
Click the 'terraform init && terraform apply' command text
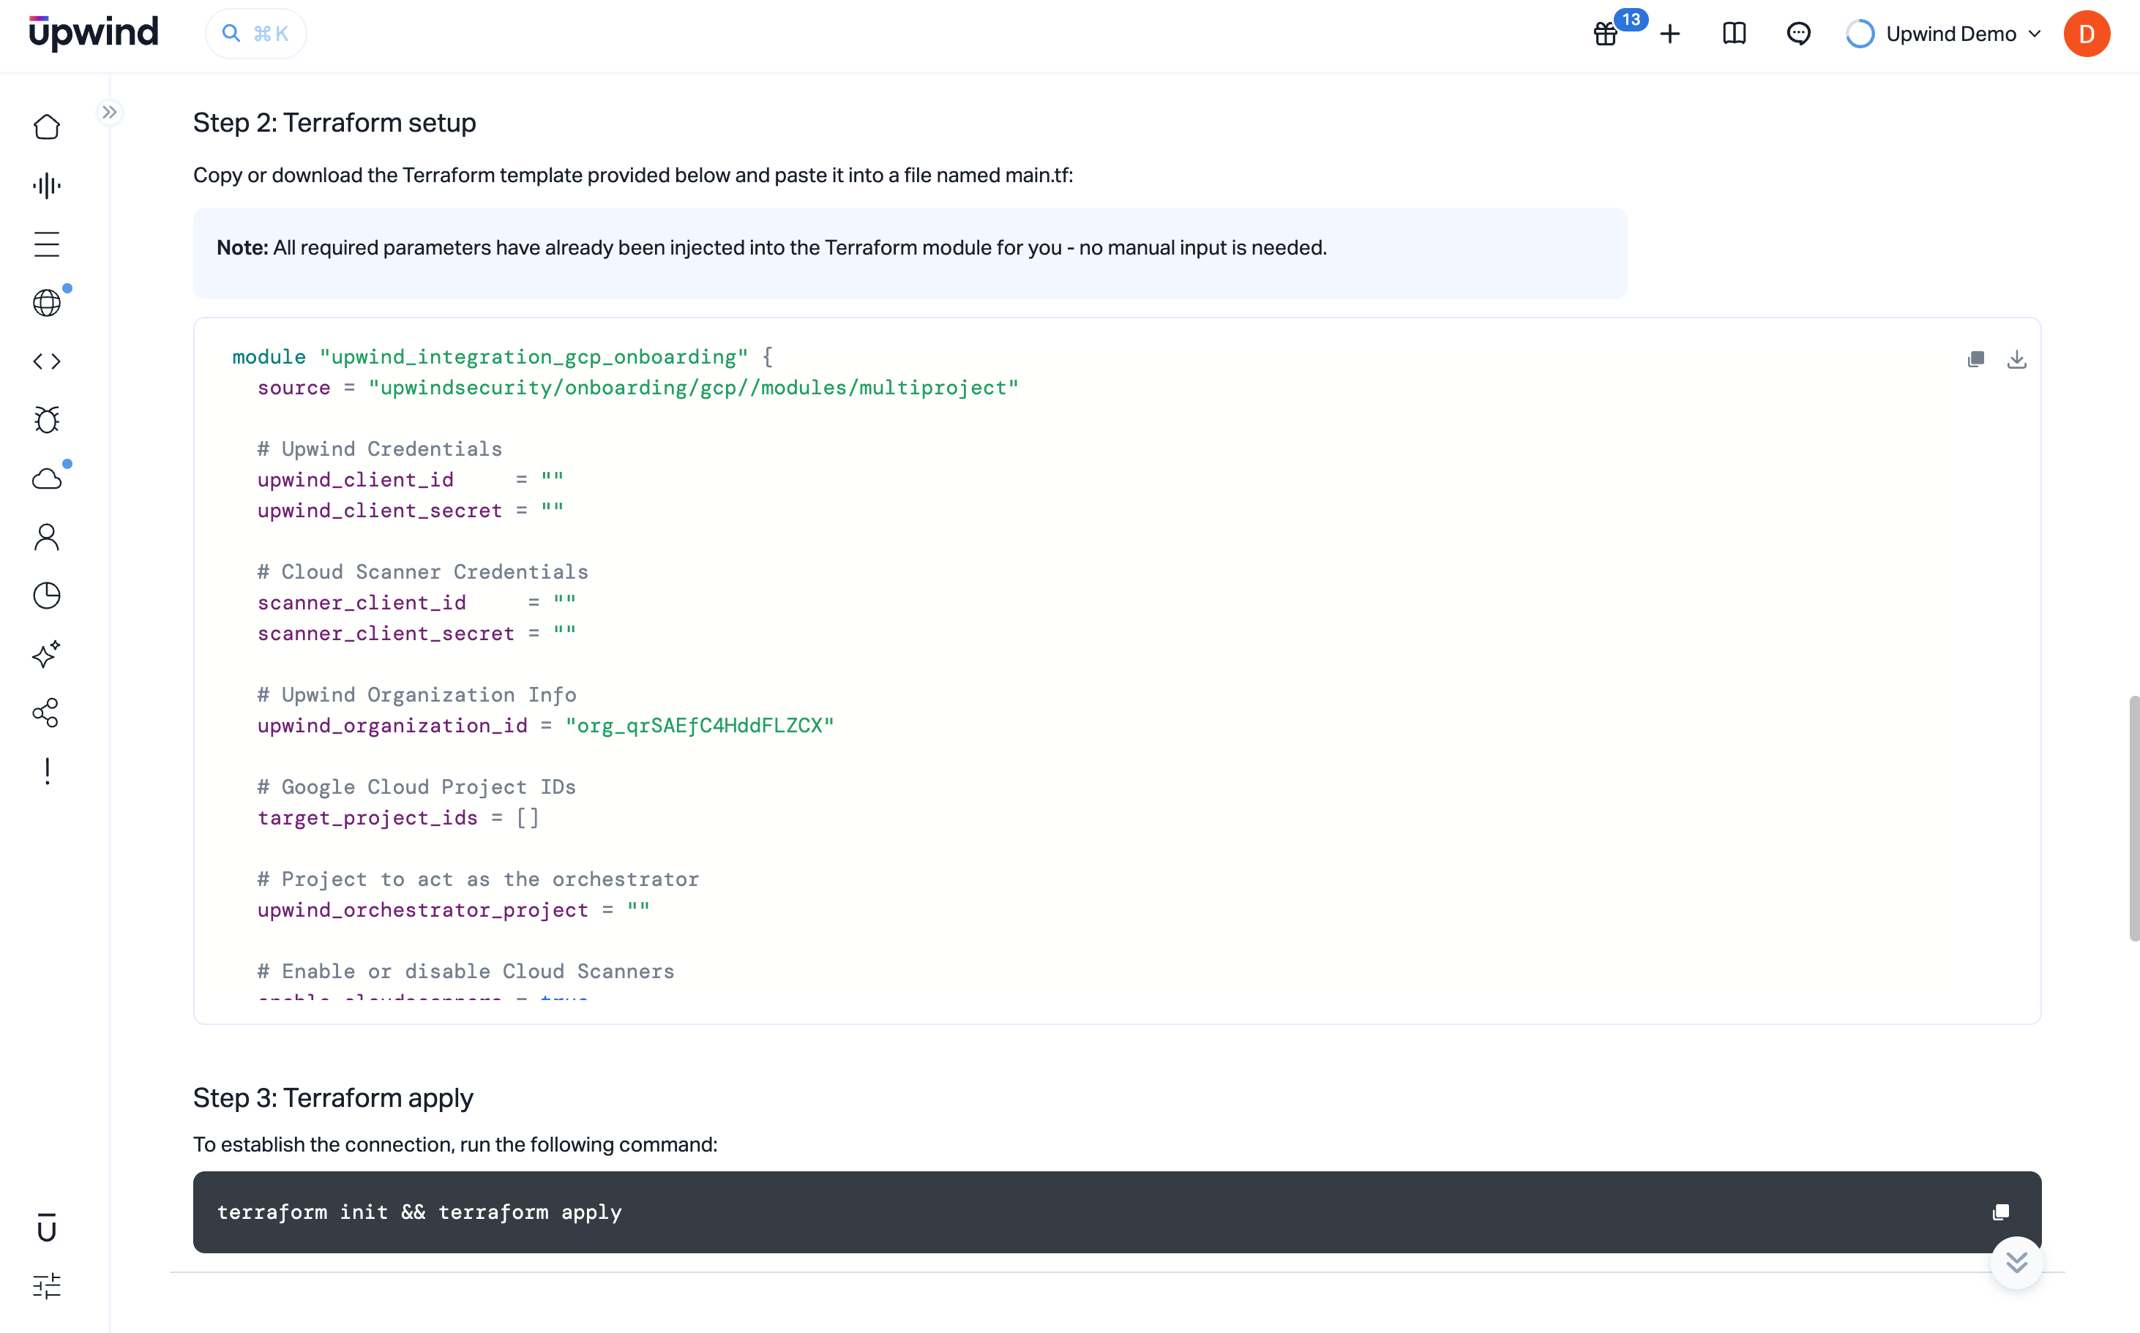click(x=419, y=1212)
